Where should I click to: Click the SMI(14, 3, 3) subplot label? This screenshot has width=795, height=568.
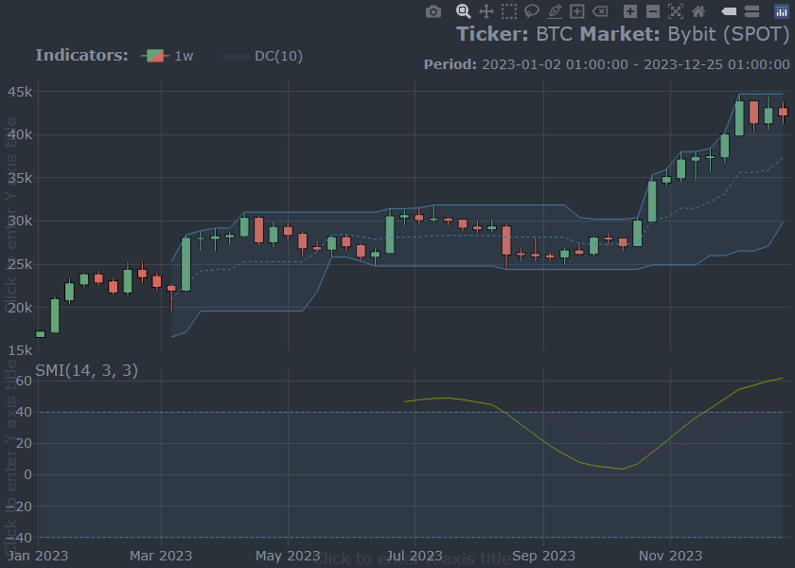86,370
